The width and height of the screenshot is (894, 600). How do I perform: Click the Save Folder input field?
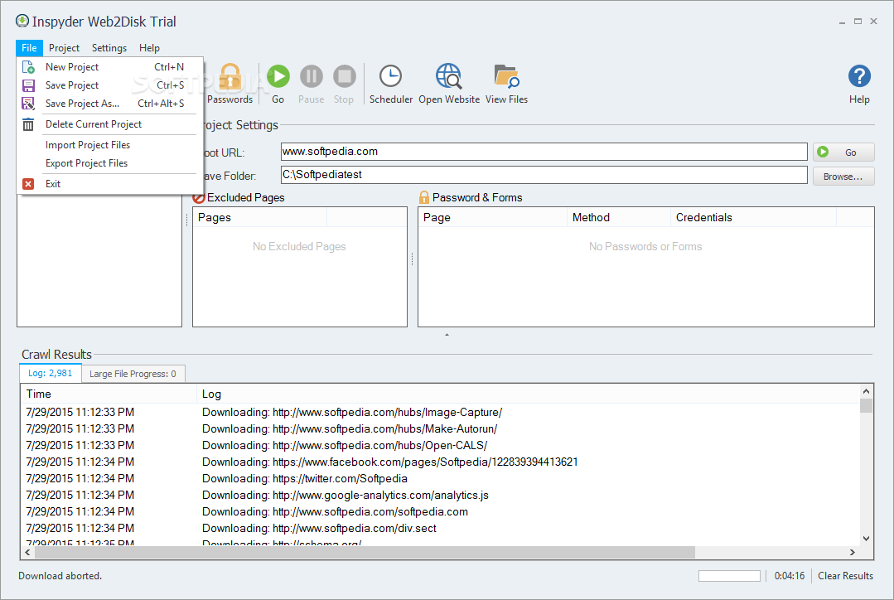[544, 175]
